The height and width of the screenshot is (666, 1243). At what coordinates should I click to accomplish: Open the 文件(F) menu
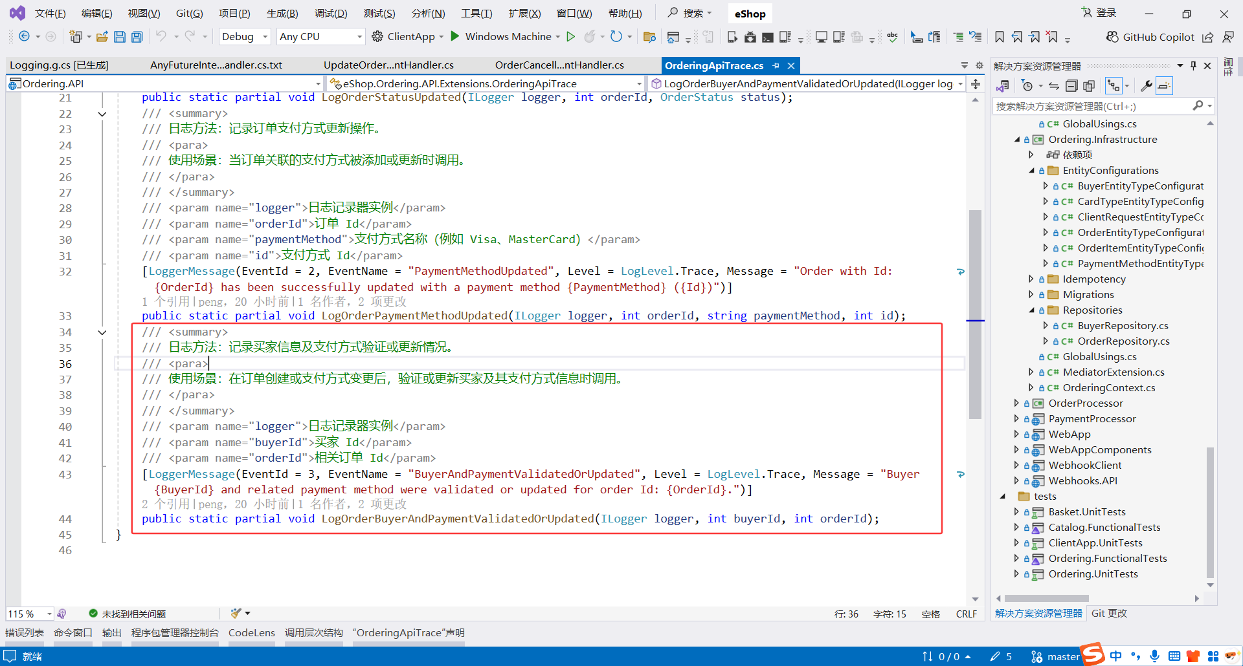point(50,14)
